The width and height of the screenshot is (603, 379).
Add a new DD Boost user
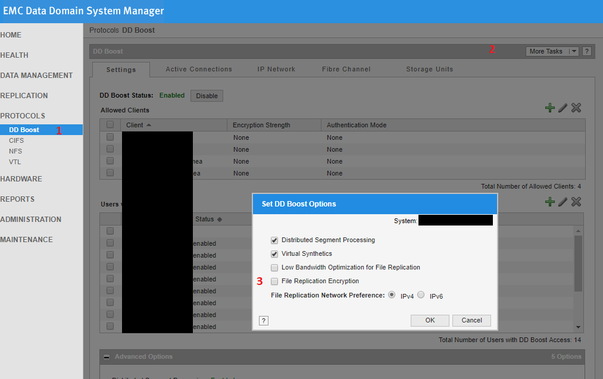(549, 202)
